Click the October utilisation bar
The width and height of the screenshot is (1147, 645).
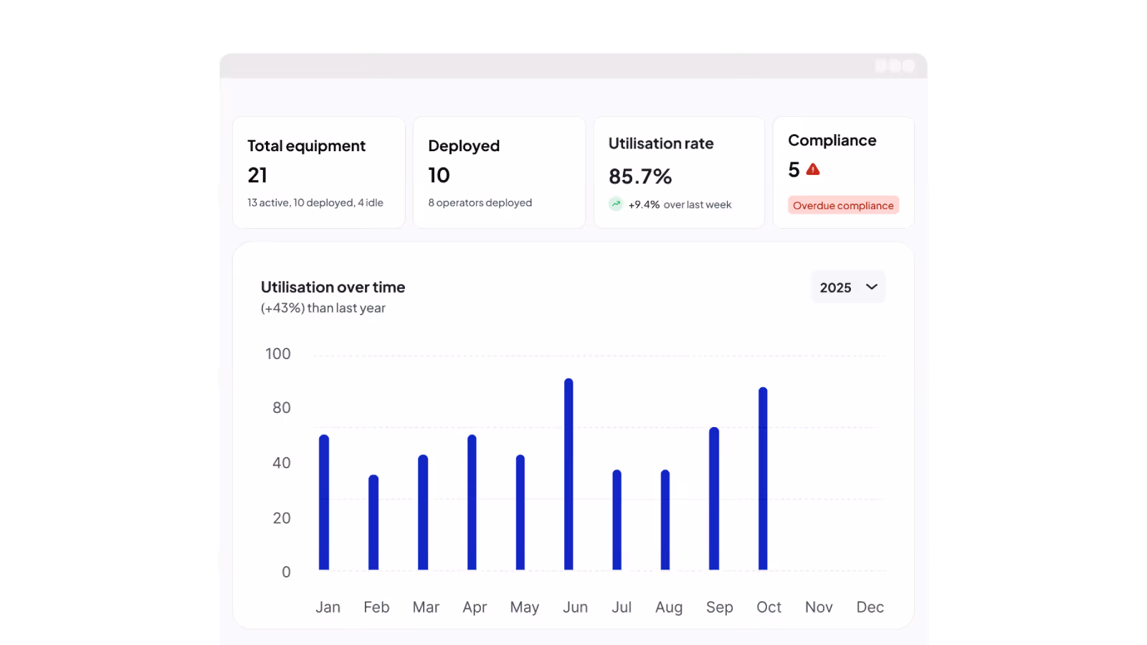(762, 477)
